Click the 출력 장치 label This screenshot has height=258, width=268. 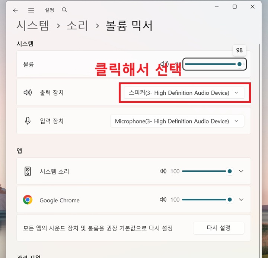[52, 92]
